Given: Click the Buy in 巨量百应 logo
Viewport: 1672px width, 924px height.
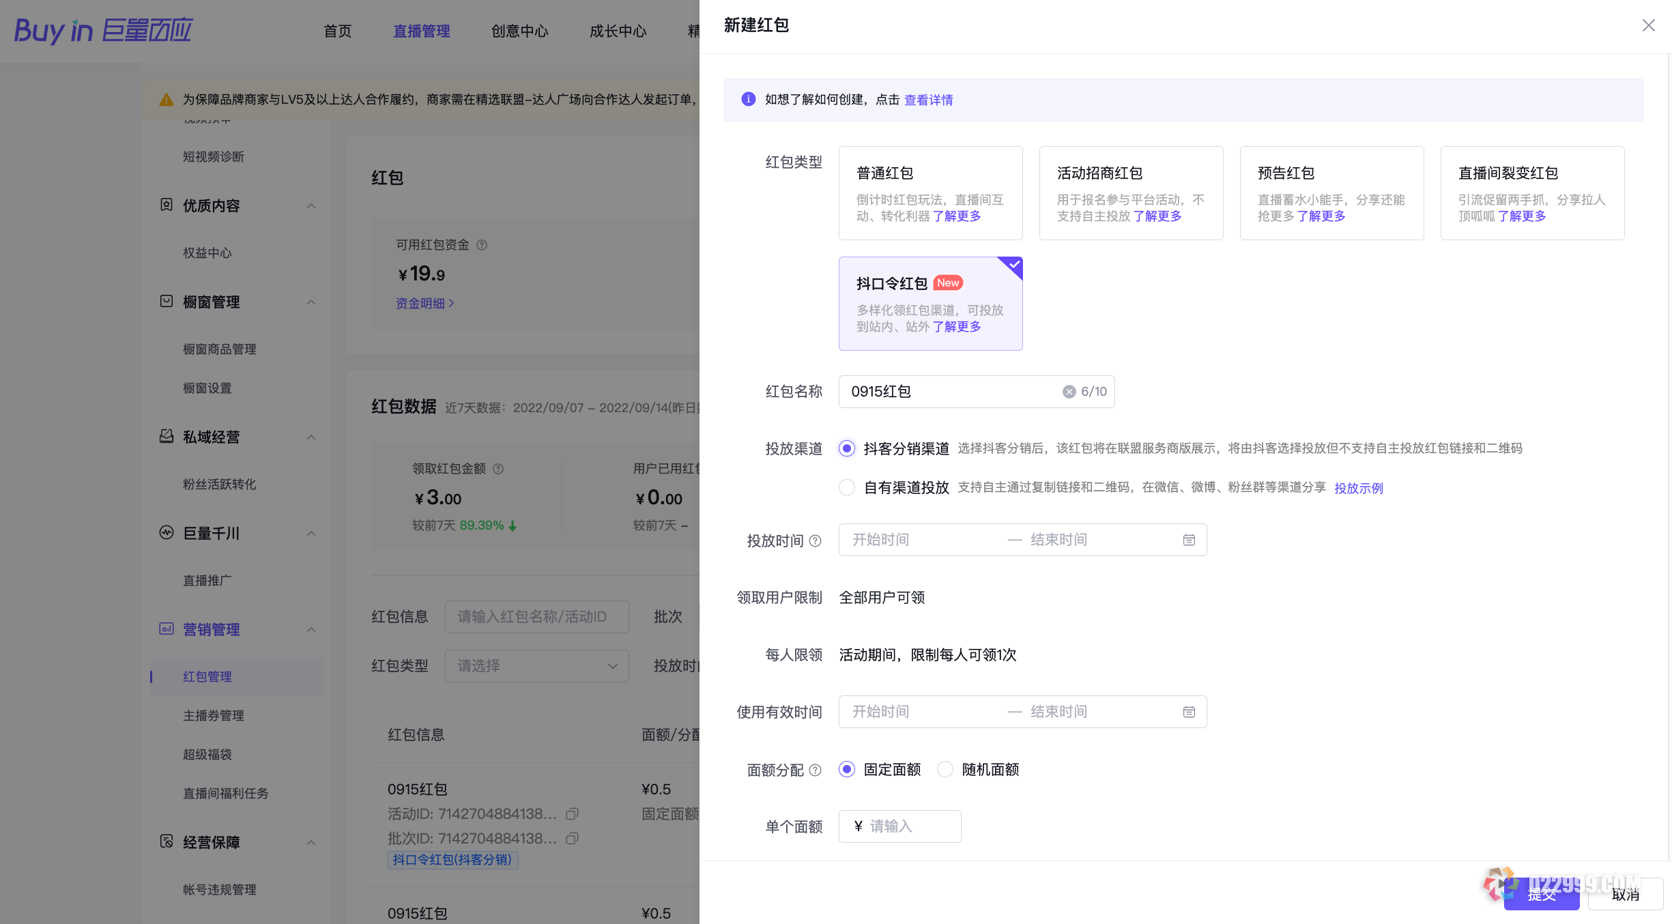Looking at the screenshot, I should pos(103,31).
